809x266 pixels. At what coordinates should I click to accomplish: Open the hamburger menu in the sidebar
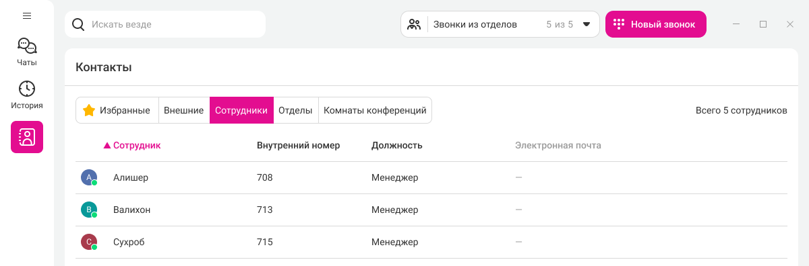[x=27, y=15]
